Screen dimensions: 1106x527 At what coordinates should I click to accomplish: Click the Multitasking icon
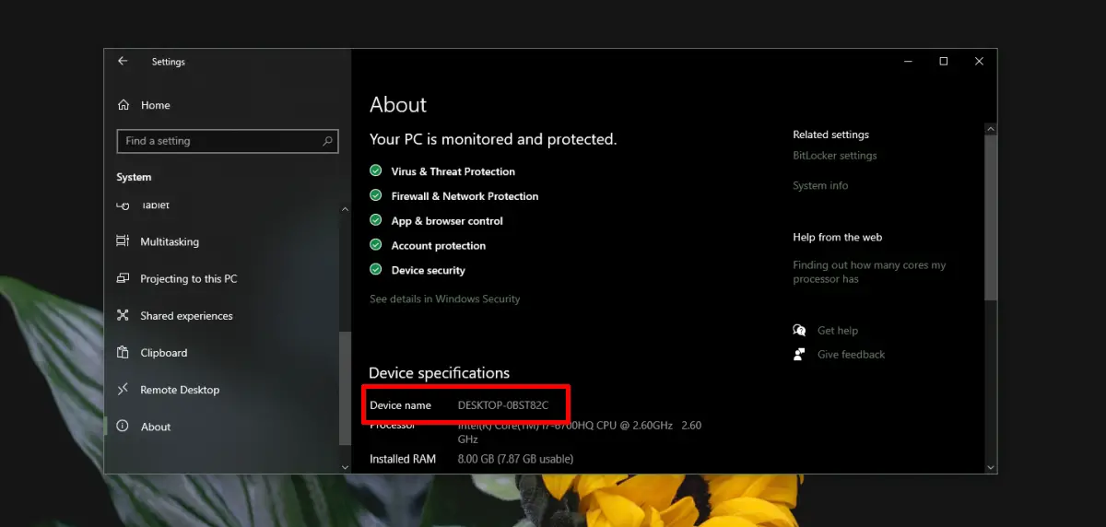pos(123,241)
